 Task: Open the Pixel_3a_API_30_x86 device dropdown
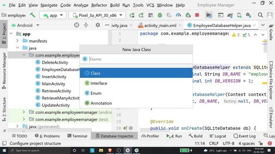98,15
